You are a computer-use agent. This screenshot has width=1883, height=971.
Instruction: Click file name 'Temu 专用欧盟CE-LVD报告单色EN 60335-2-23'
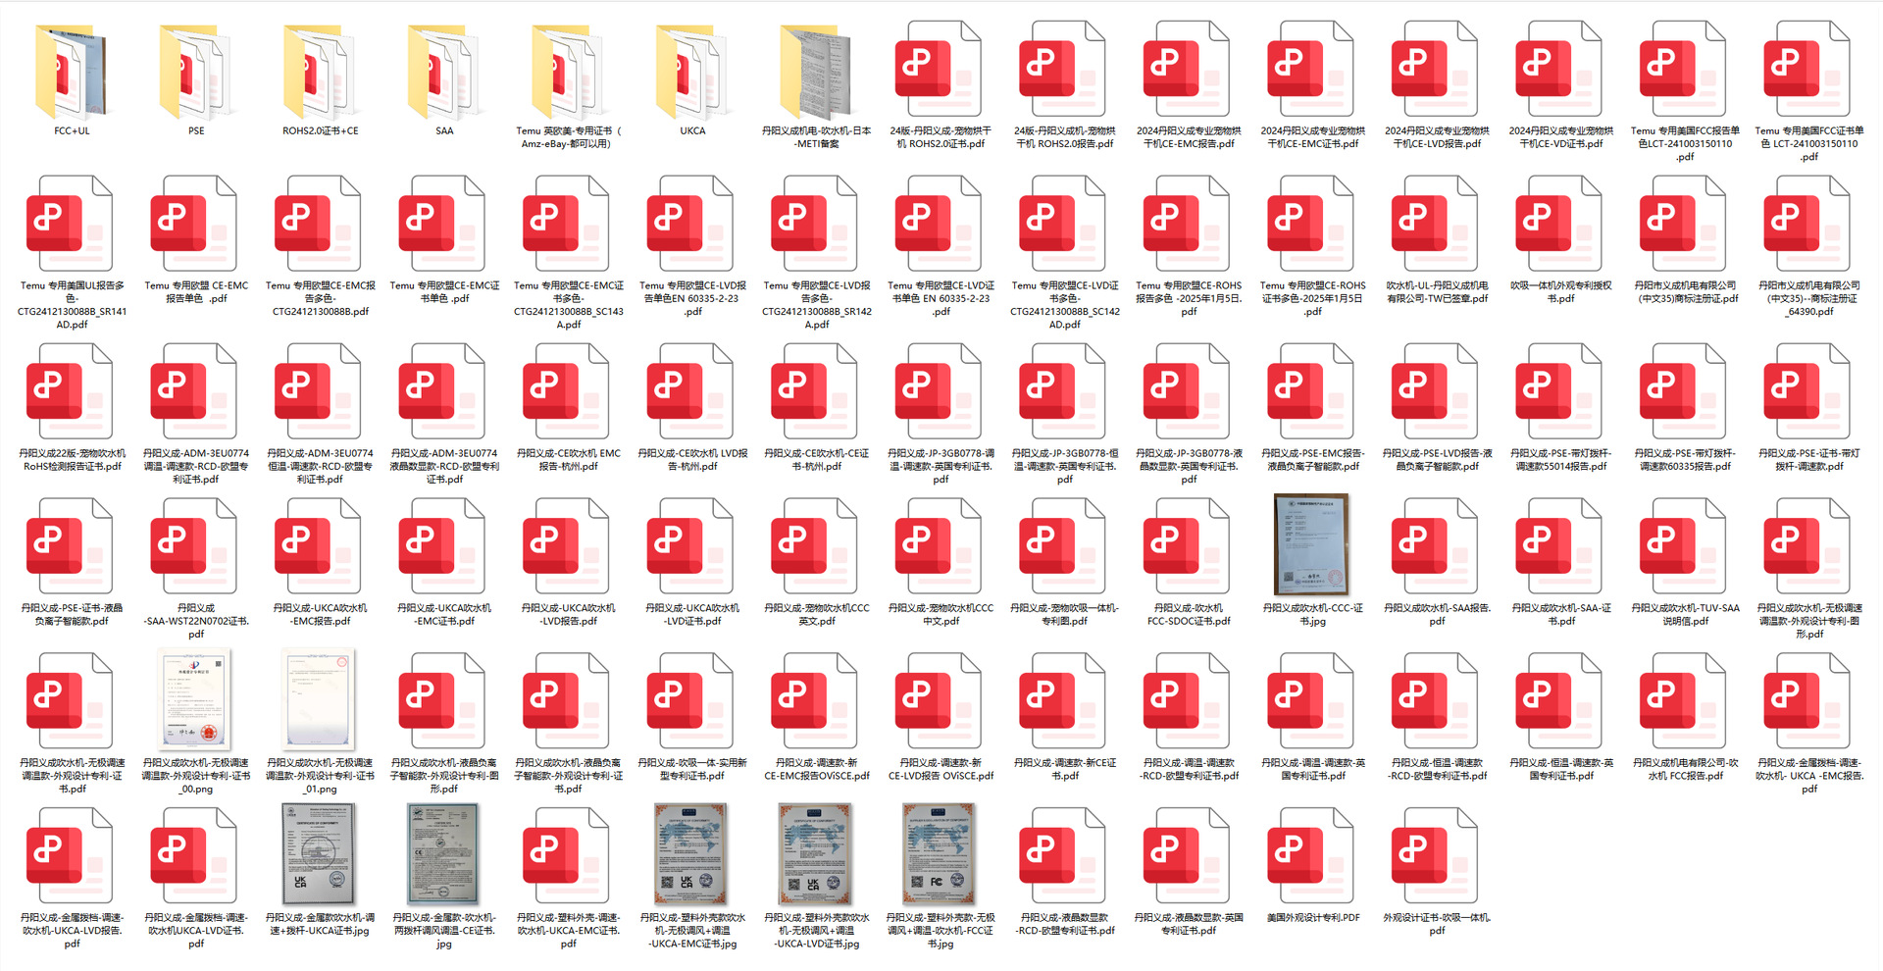click(692, 298)
